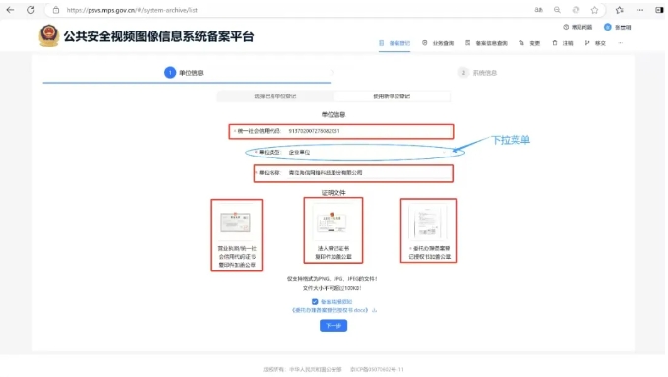Click the national emblem logo
Viewport: 668px width, 377px height.
(49, 35)
